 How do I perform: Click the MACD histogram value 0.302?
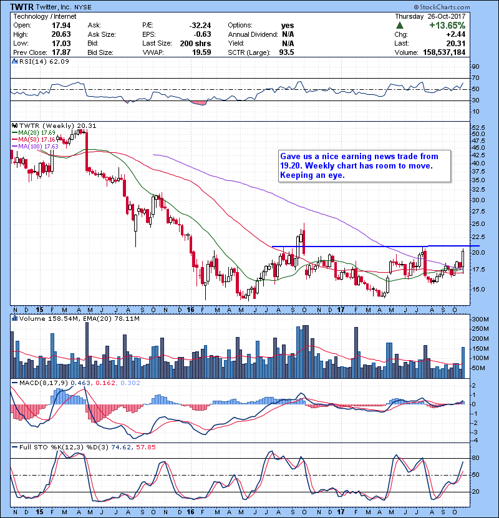pos(130,383)
